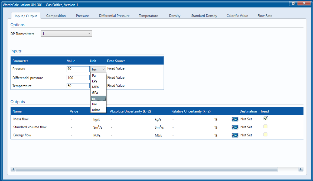Open the Density tab
Screen dimensions: 313x181
point(175,16)
